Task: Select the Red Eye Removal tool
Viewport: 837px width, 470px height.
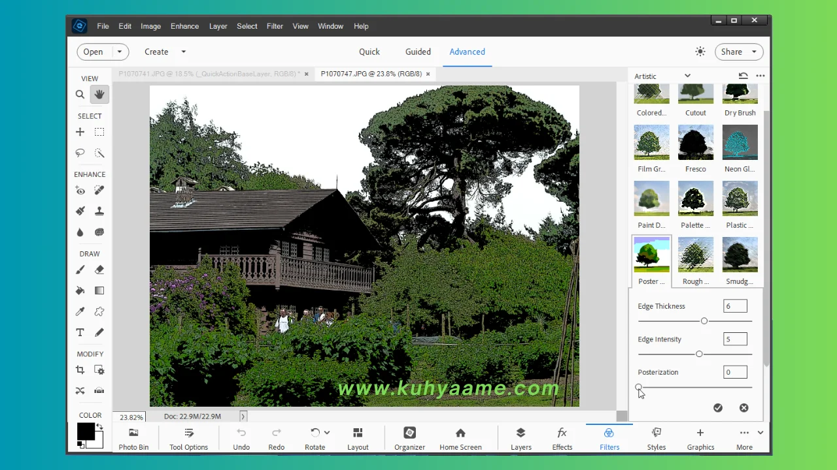Action: (80, 191)
